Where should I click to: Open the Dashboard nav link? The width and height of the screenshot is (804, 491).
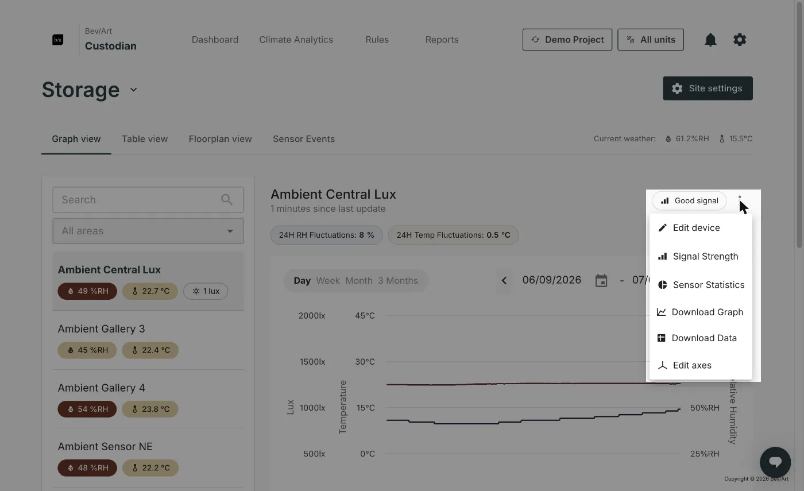(215, 40)
